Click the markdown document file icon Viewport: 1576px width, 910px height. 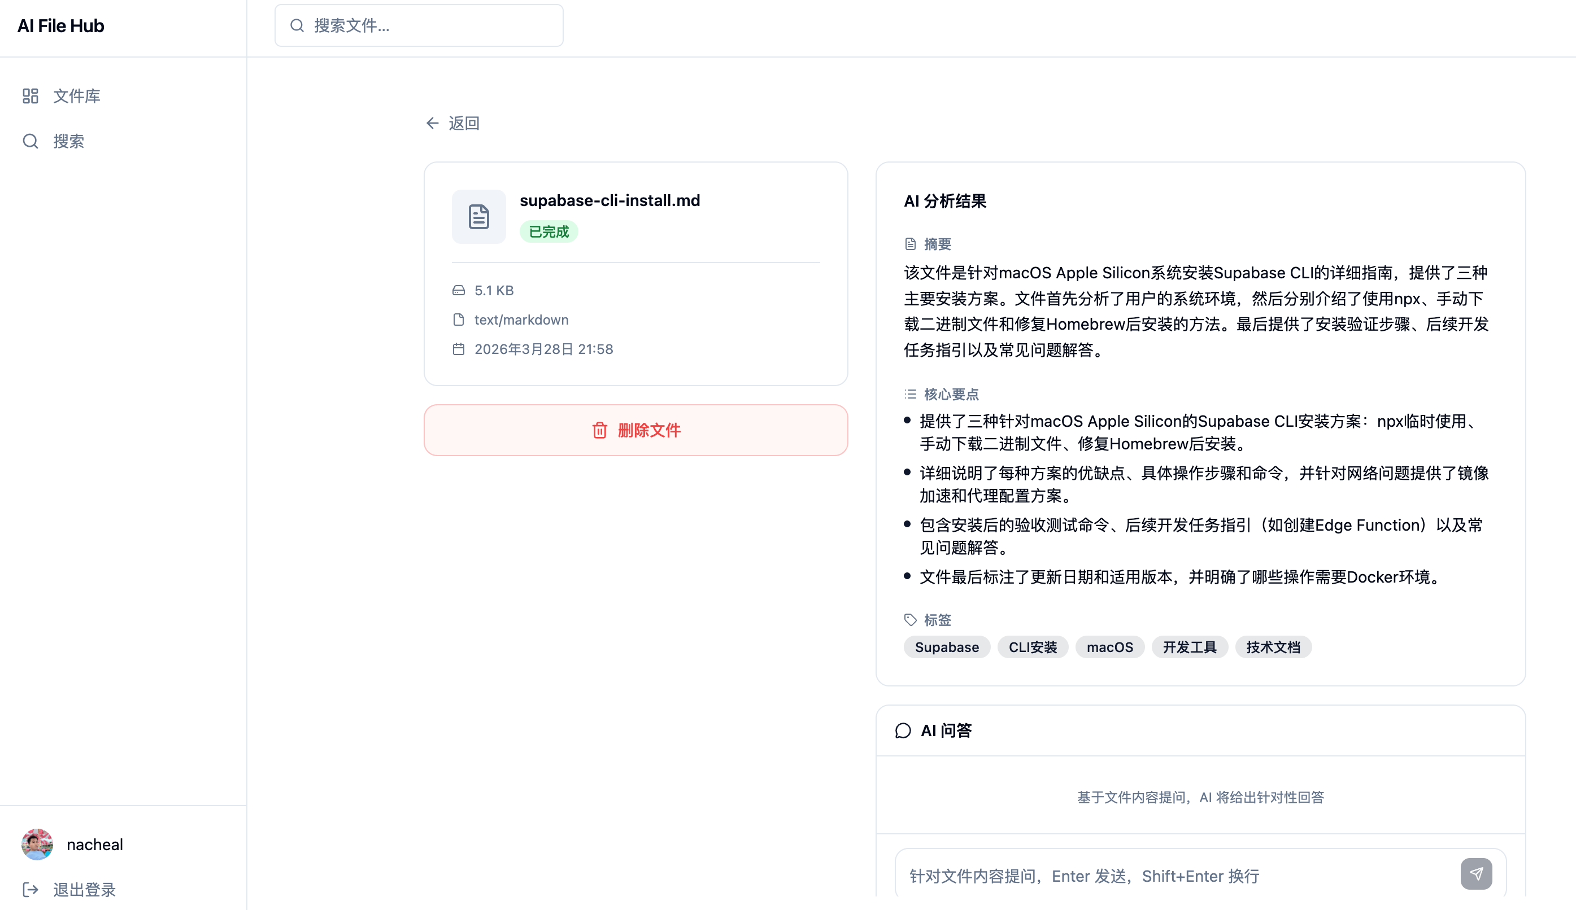point(479,217)
